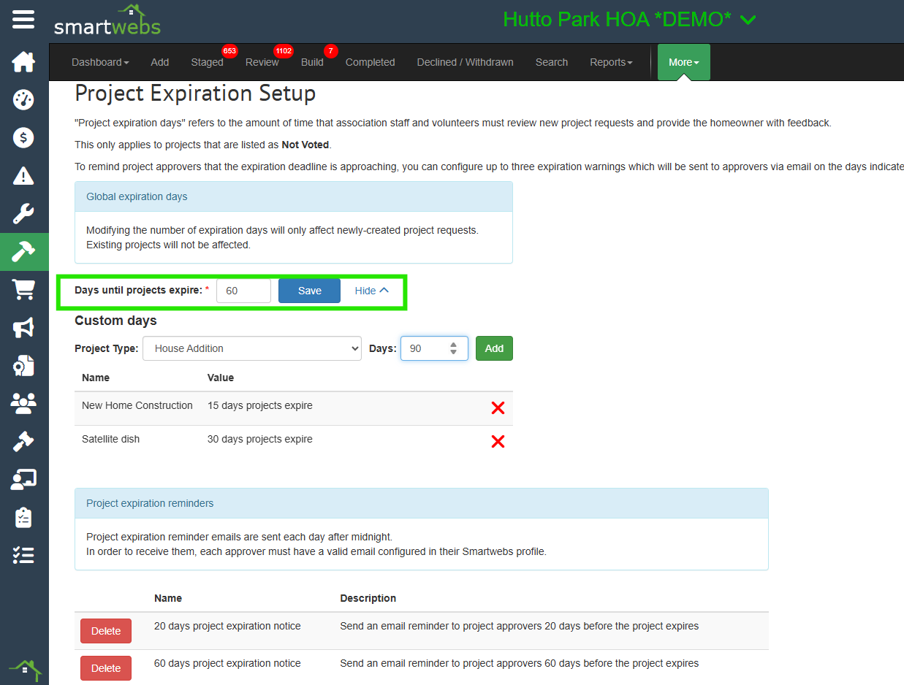This screenshot has height=685, width=904.
Task: Go to the Staged tab
Action: (x=207, y=62)
